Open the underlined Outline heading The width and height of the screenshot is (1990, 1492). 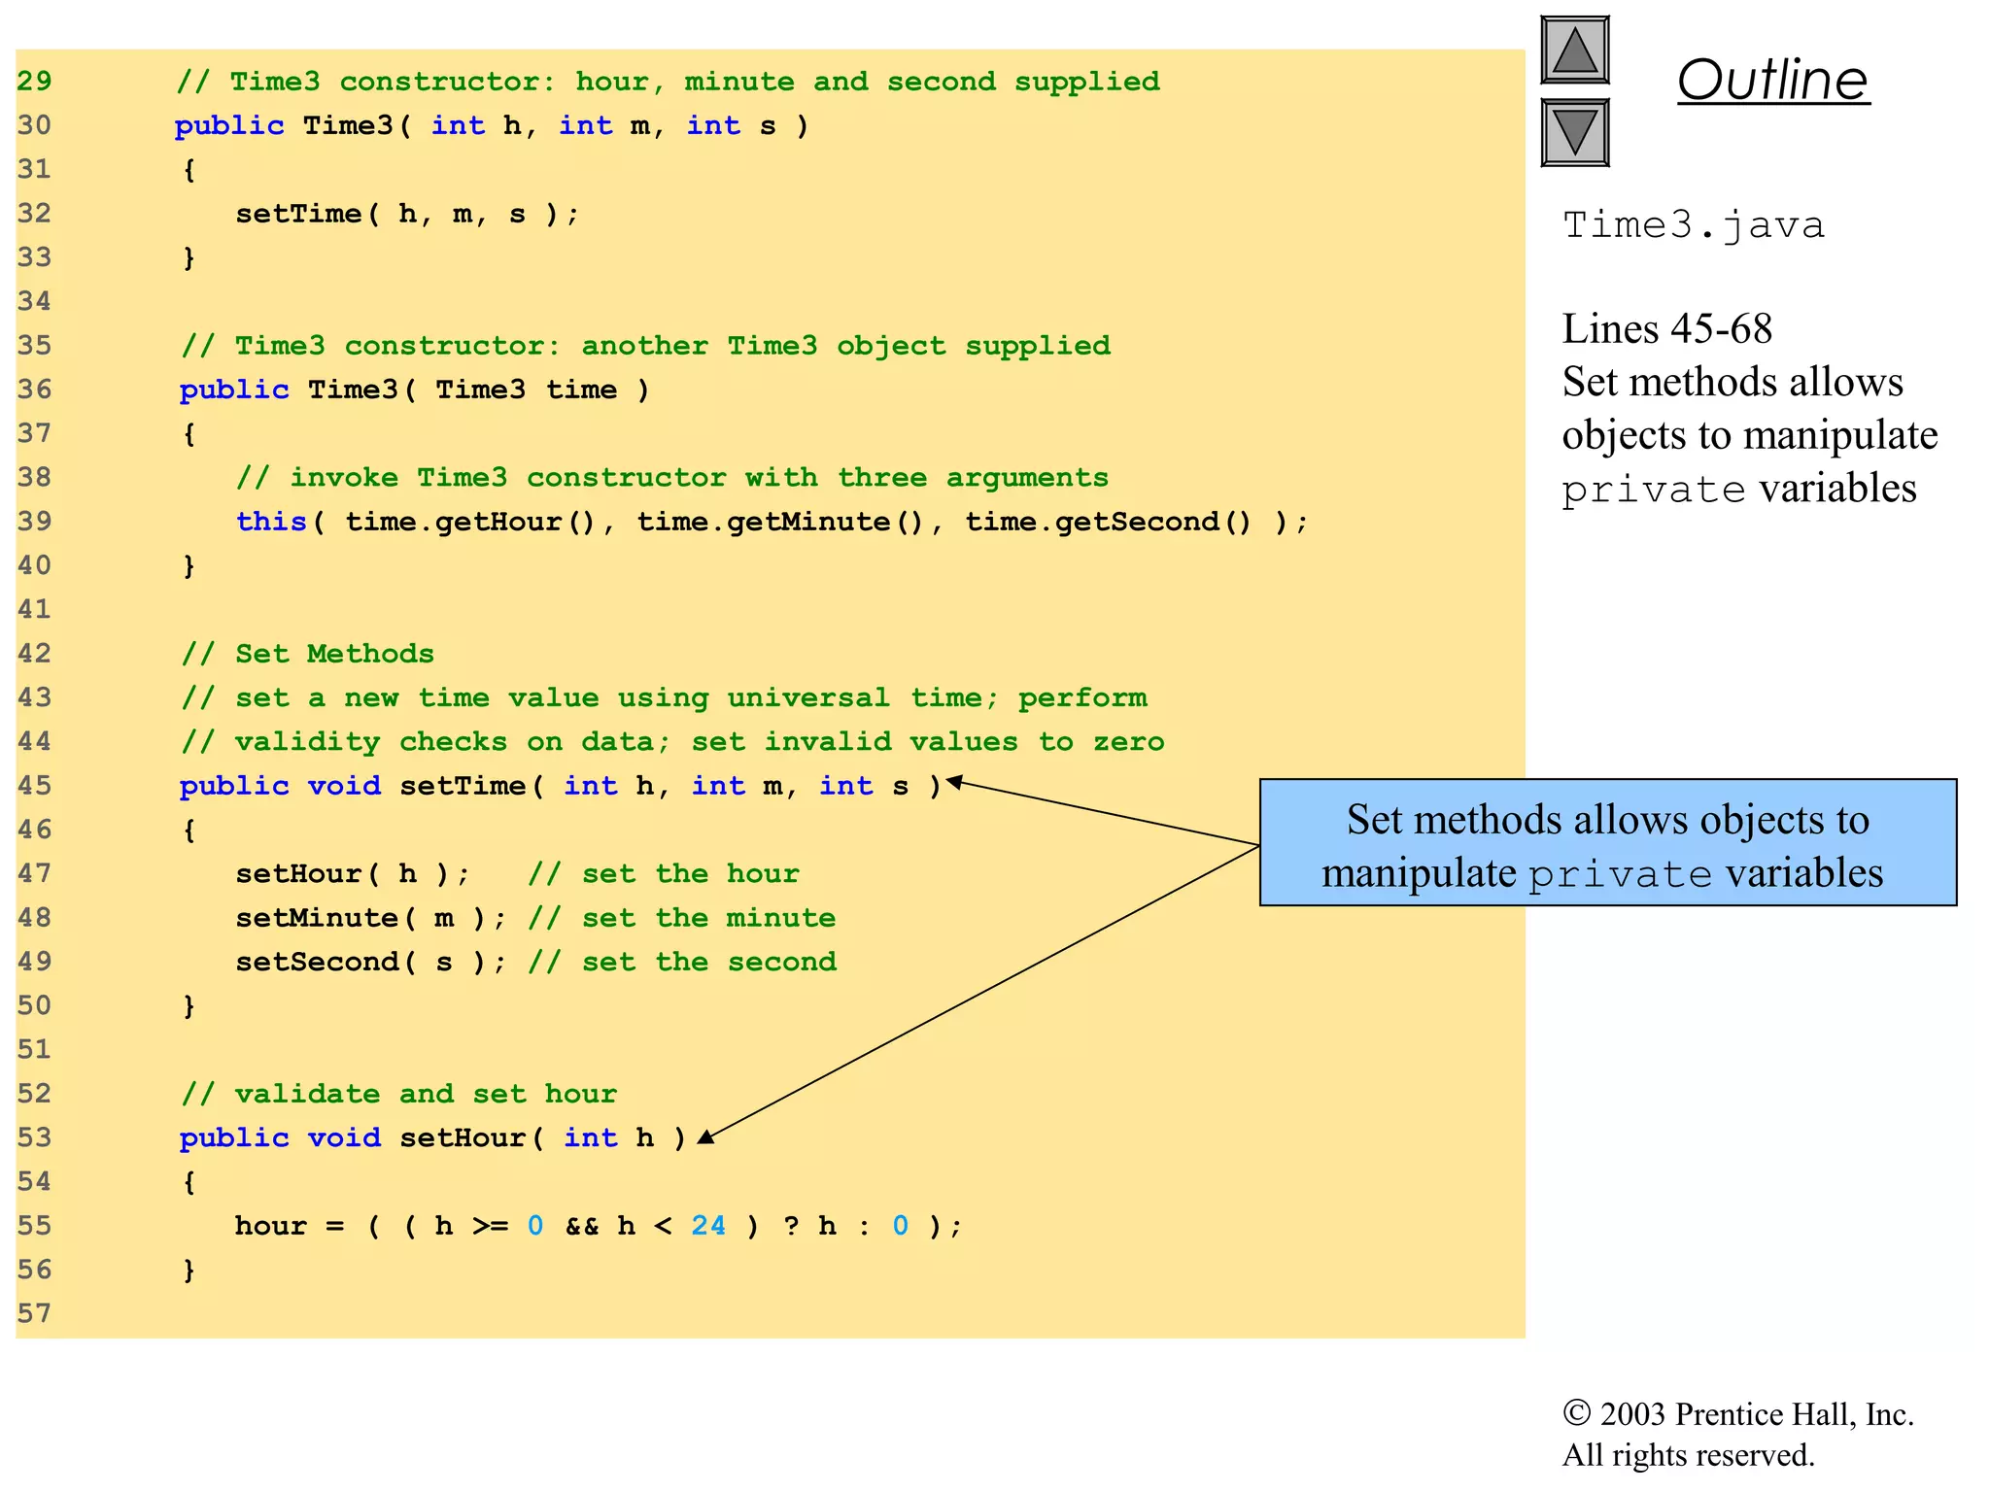tap(1773, 80)
